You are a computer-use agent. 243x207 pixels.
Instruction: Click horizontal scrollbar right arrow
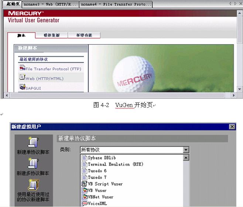click(x=234, y=95)
